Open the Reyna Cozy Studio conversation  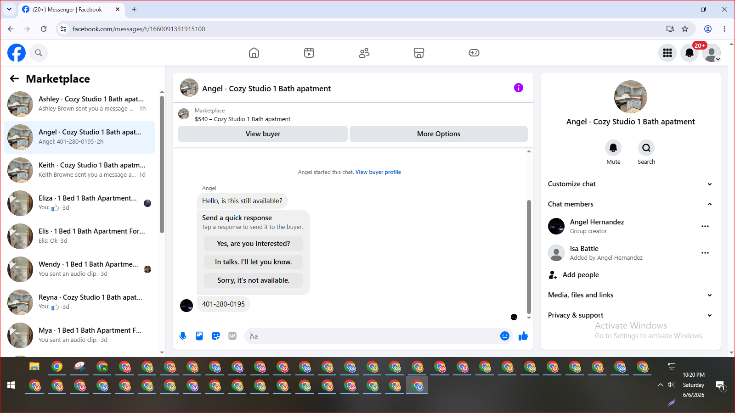[x=79, y=302]
